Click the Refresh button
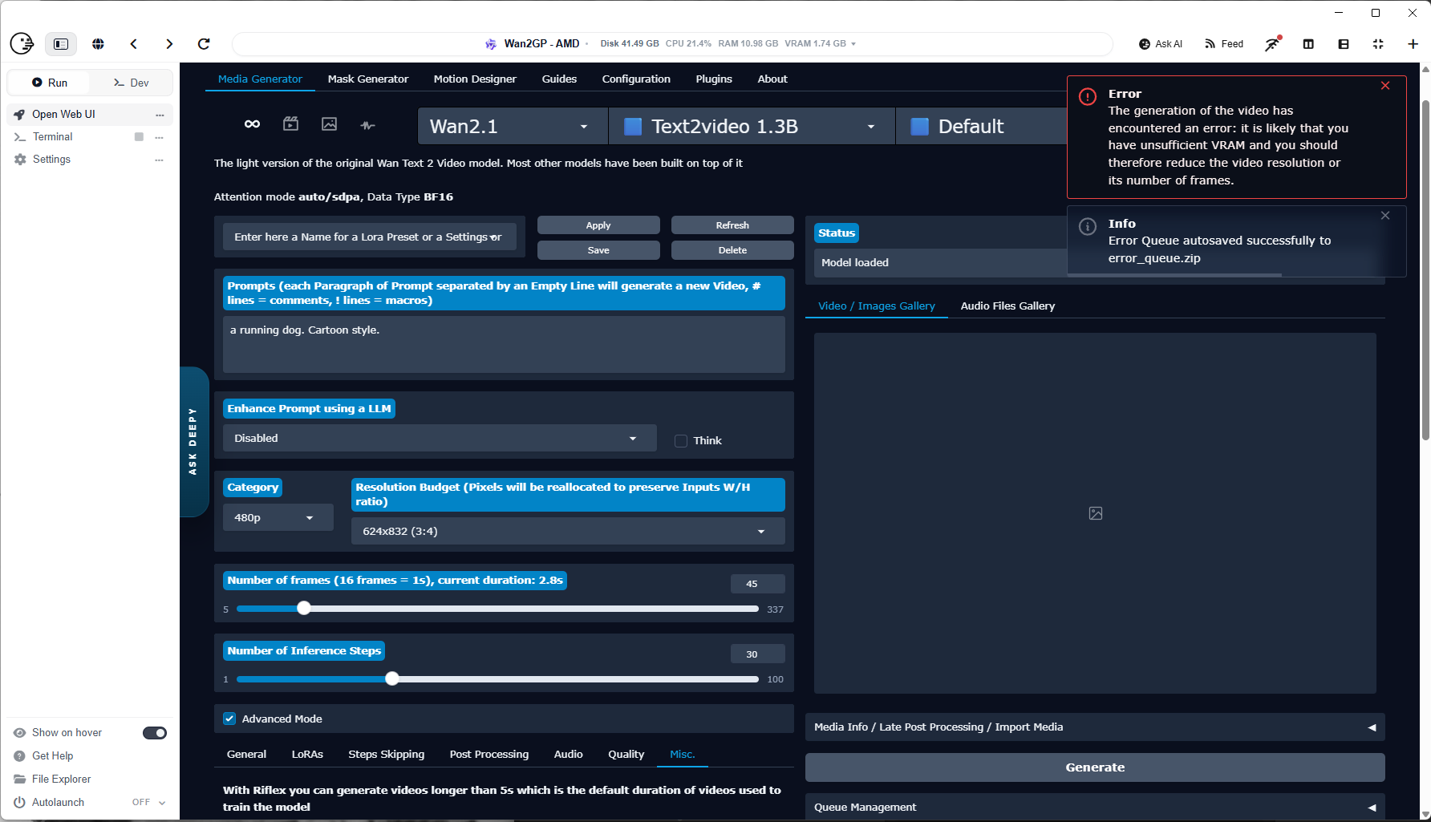The height and width of the screenshot is (822, 1431). [x=732, y=225]
